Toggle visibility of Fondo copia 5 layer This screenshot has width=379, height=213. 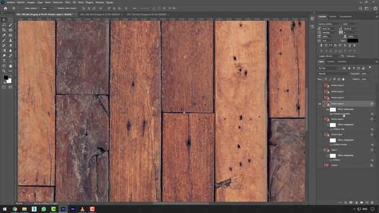320,92
